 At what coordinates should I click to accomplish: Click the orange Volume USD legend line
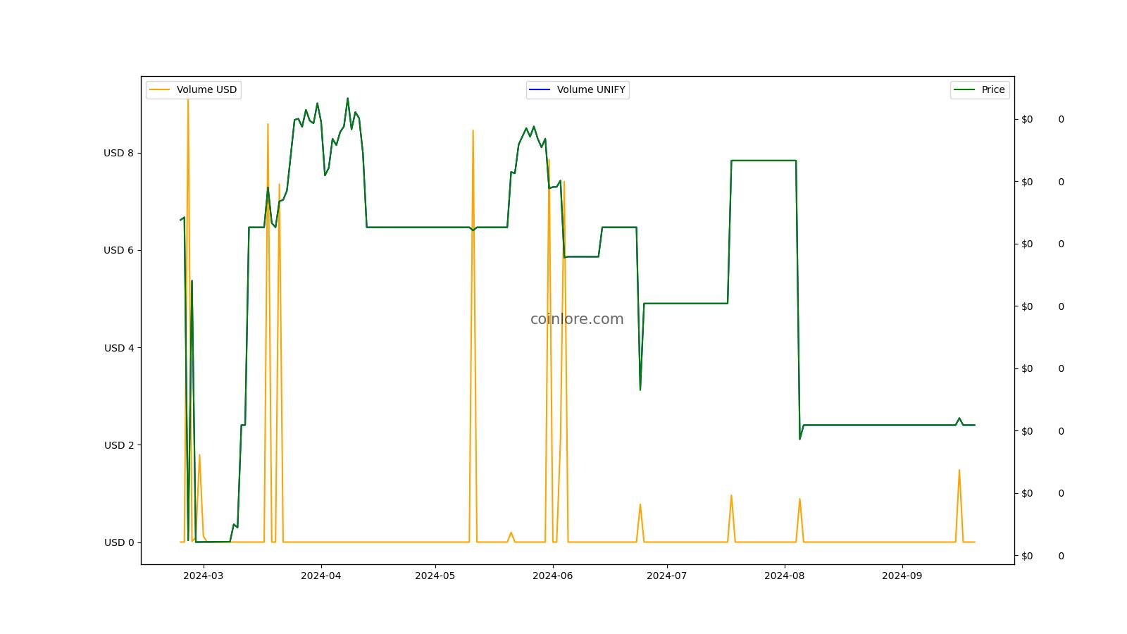(160, 89)
